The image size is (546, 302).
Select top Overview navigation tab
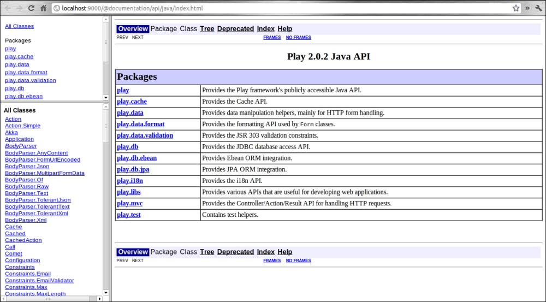(x=133, y=29)
